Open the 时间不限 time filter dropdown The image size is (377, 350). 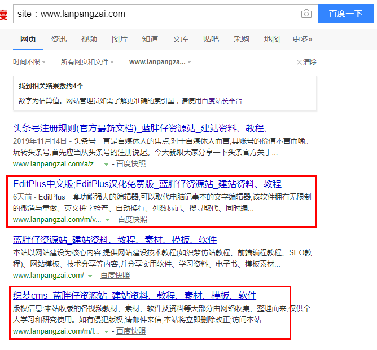pos(29,62)
